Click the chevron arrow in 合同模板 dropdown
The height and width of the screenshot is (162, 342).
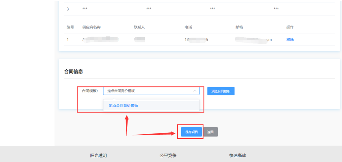[x=195, y=91]
